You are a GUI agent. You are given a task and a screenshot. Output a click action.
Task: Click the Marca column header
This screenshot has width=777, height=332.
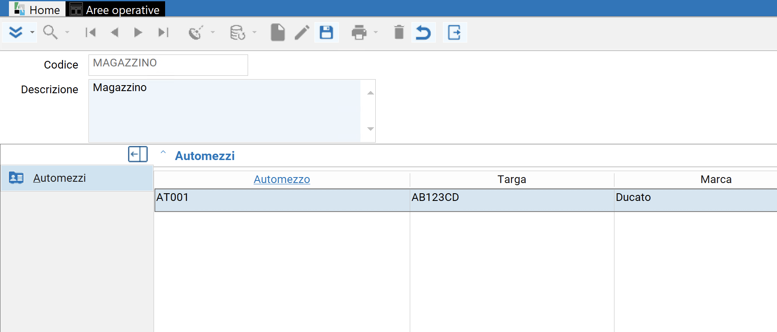pos(716,179)
